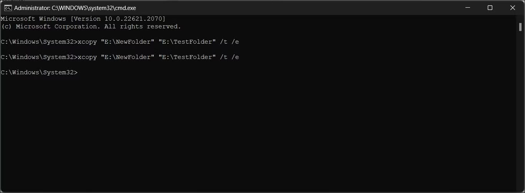Click "xcopy" in the second command

coord(87,57)
